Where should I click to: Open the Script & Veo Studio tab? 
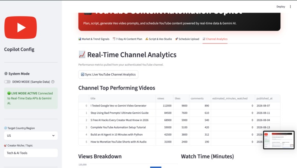click(158, 39)
